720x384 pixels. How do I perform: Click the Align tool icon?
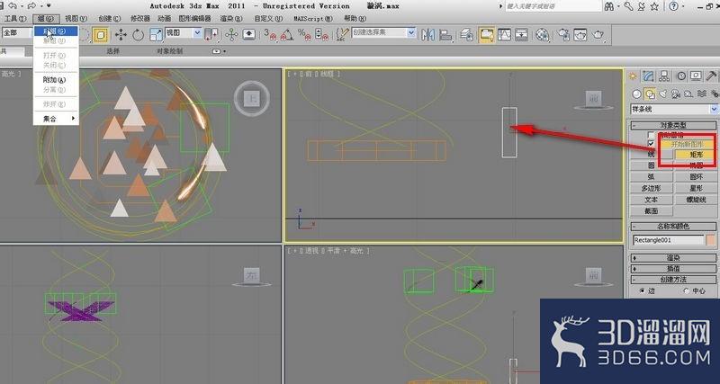[445, 34]
